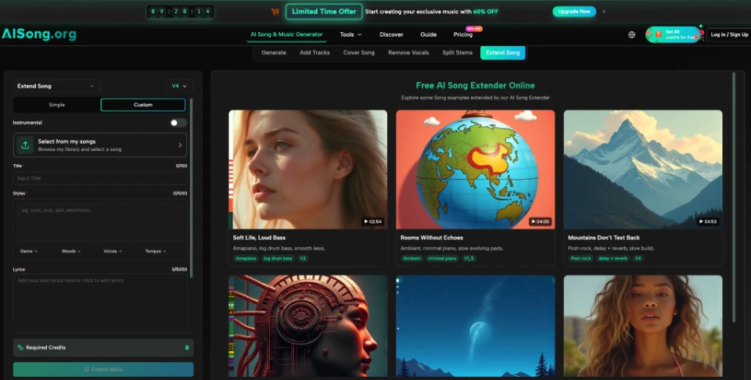Open the Rooms Without Echoes globe thumbnail
The image size is (751, 380).
click(x=475, y=170)
